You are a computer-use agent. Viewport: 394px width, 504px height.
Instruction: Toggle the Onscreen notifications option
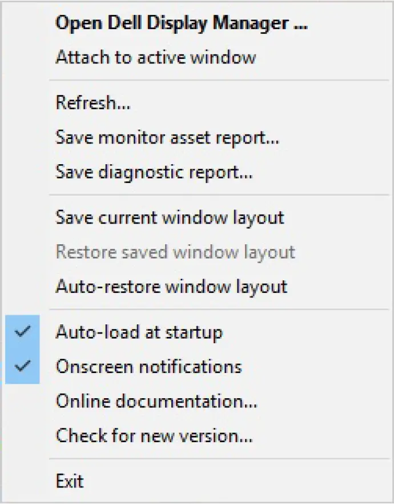pos(148,366)
